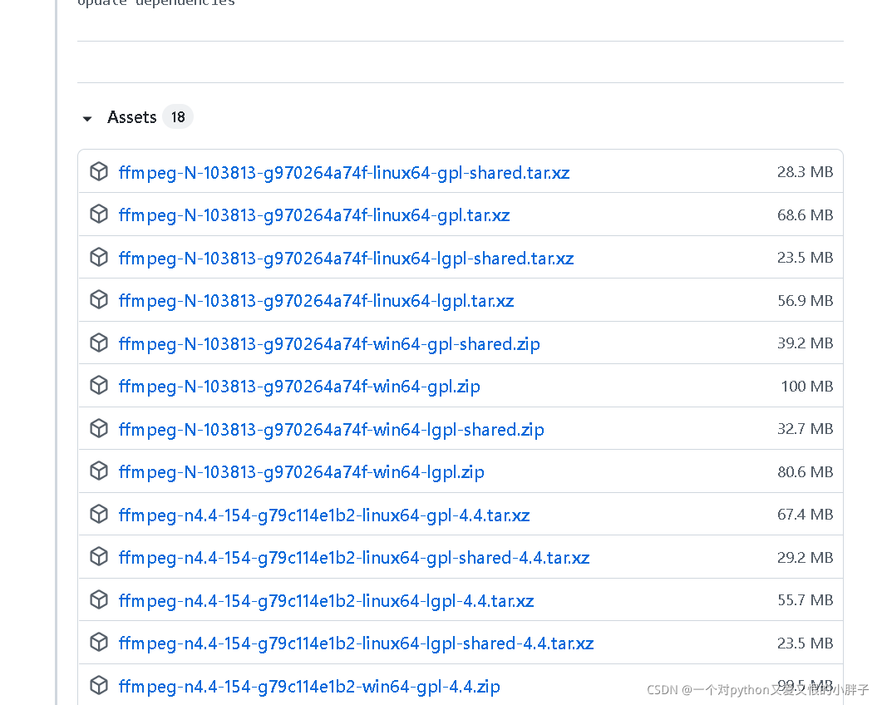The image size is (882, 705).
Task: Download ffmpeg-N-103813-g970264a74f-linux64-gpl-shared.tar.xz
Action: pos(343,172)
